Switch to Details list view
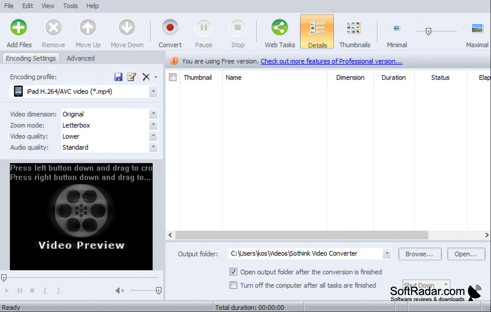The height and width of the screenshot is (312, 491). pyautogui.click(x=317, y=32)
